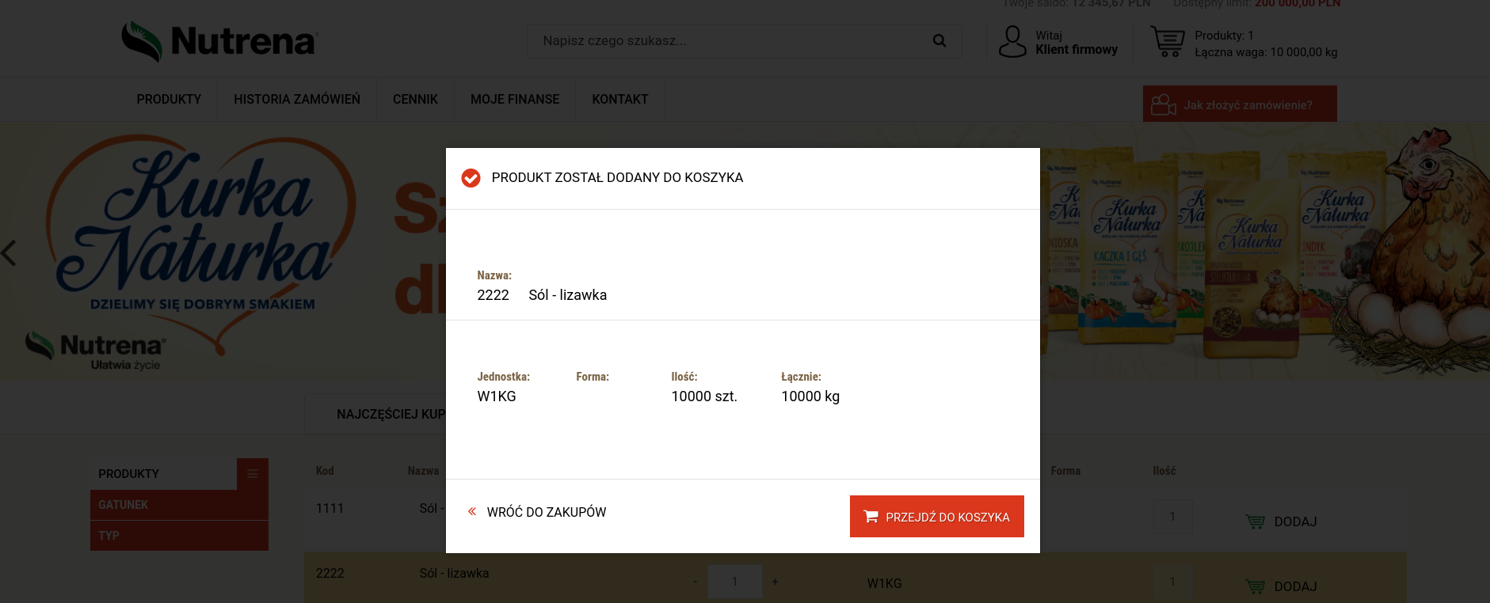Expand the GATUNEK filter
This screenshot has height=603, width=1490.
(179, 505)
